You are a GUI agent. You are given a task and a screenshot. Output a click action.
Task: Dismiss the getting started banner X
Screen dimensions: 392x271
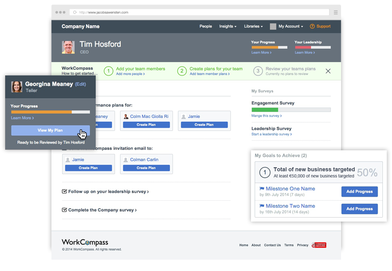pyautogui.click(x=328, y=71)
